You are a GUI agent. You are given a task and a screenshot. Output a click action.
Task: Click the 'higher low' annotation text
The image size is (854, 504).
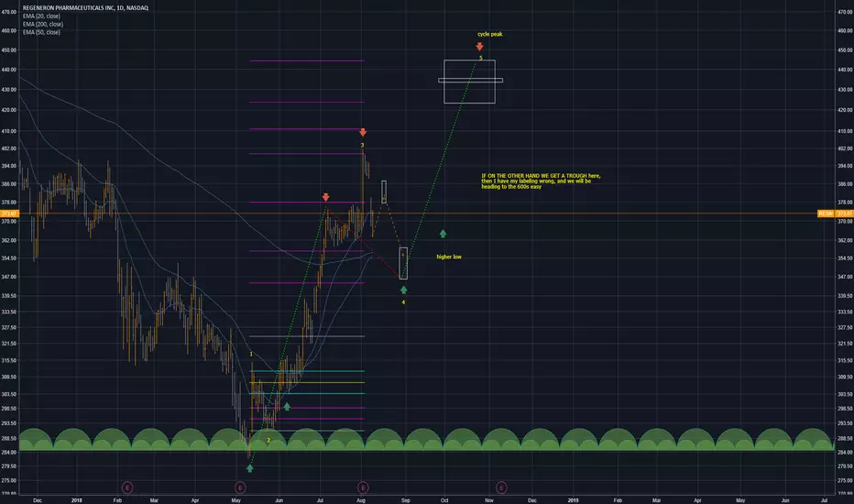[449, 257]
